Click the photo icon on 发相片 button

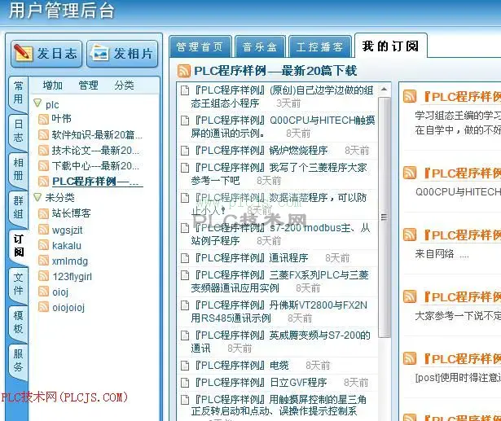[x=99, y=53]
